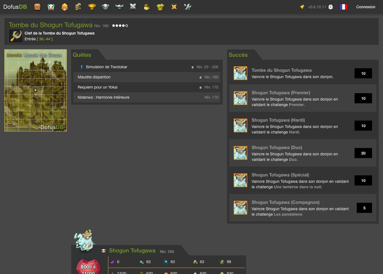
Task: Click the Premier challenge name in description
Action: [296, 105]
